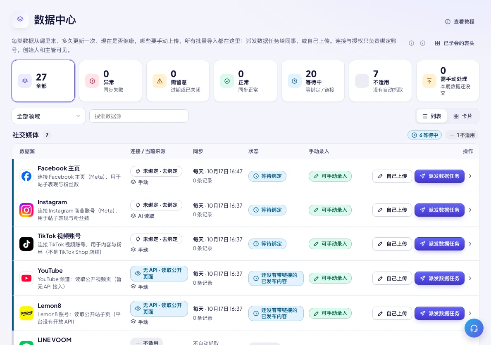Click the 1 不适用 badge

coord(462,135)
